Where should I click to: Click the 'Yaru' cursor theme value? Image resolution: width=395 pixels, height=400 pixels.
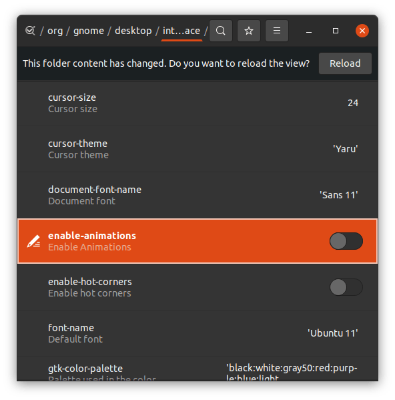click(x=346, y=149)
